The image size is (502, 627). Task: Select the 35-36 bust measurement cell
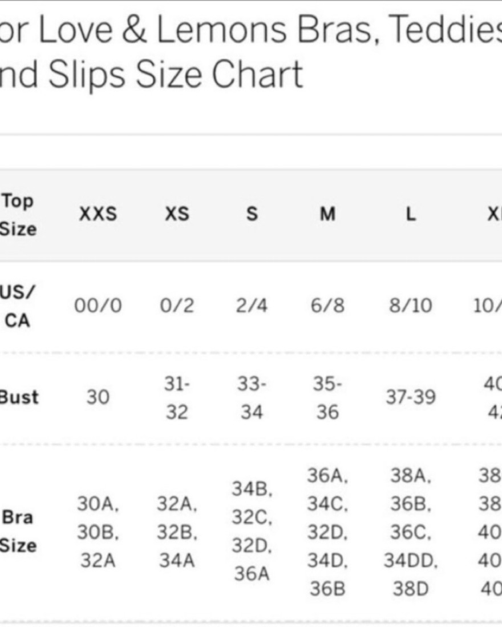click(x=327, y=397)
